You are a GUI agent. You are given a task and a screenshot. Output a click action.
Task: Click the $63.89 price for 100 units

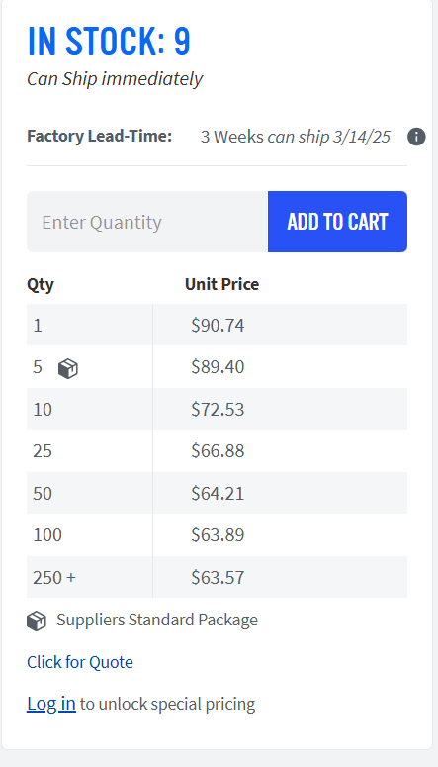[218, 534]
